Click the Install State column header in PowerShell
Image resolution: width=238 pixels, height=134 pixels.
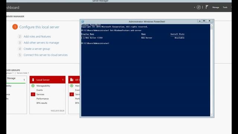point(177,34)
